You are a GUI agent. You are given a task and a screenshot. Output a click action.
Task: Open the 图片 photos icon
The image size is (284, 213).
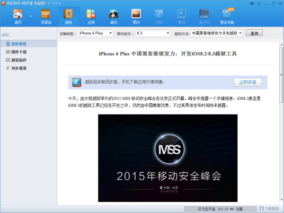tap(136, 14)
